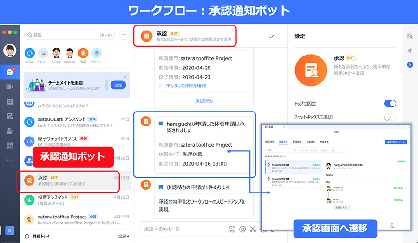Open the satou shortcut avatar

tap(29, 53)
